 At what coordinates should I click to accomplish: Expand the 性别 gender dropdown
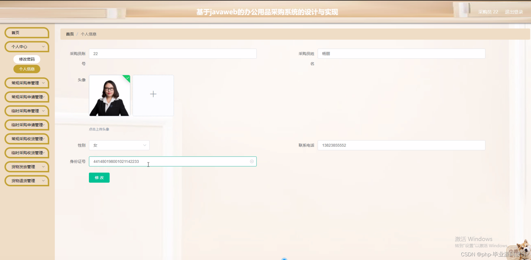119,145
